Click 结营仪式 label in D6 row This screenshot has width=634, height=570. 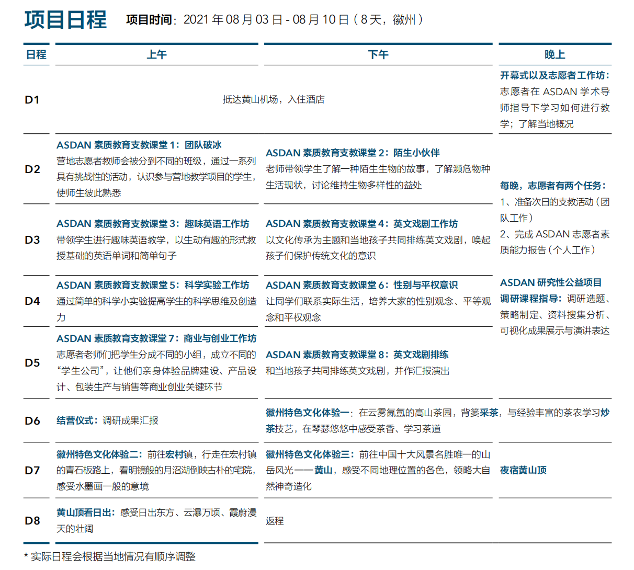click(x=77, y=420)
